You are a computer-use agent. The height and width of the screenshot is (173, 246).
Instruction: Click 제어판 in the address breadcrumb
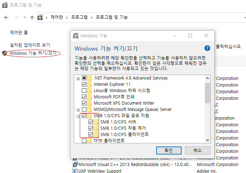click(57, 17)
